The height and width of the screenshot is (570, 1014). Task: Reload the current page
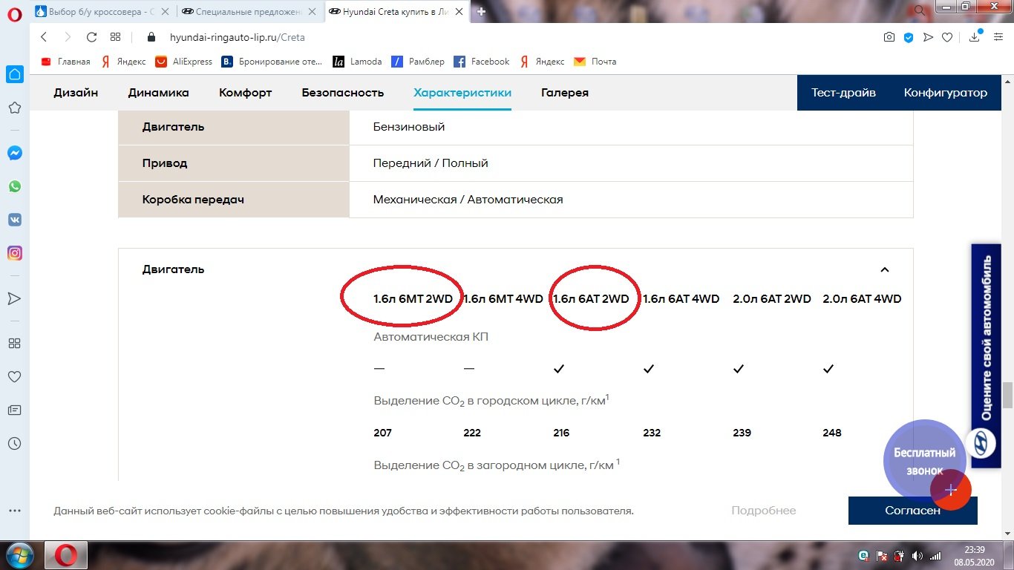coord(92,37)
